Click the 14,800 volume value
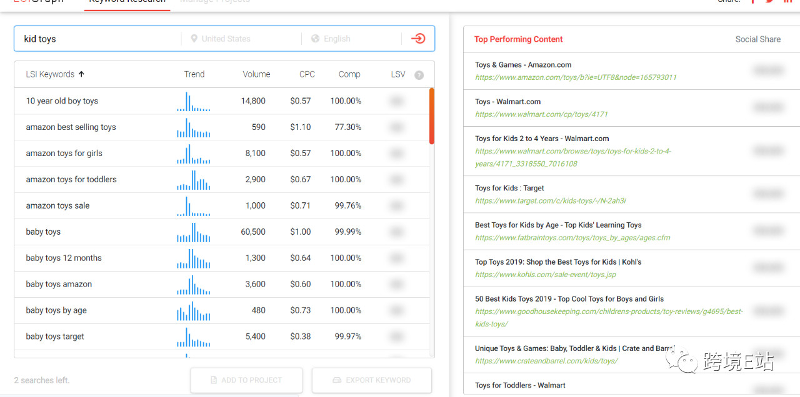800x397 pixels. [253, 101]
